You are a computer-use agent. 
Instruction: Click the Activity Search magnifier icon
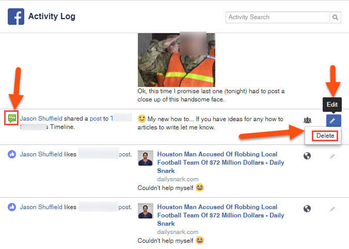[x=335, y=17]
